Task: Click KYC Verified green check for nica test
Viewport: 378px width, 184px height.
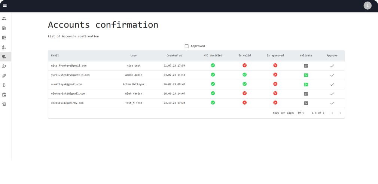Action: coord(213,65)
